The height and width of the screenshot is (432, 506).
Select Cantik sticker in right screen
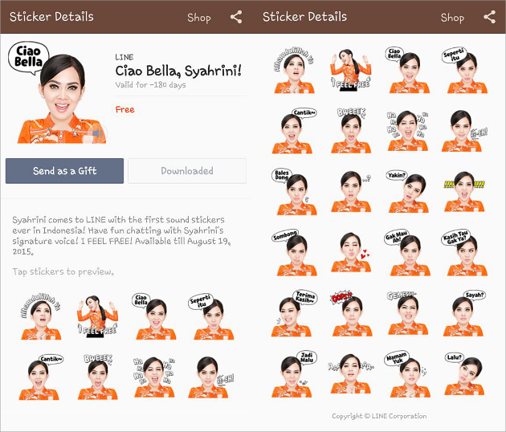pyautogui.click(x=294, y=131)
